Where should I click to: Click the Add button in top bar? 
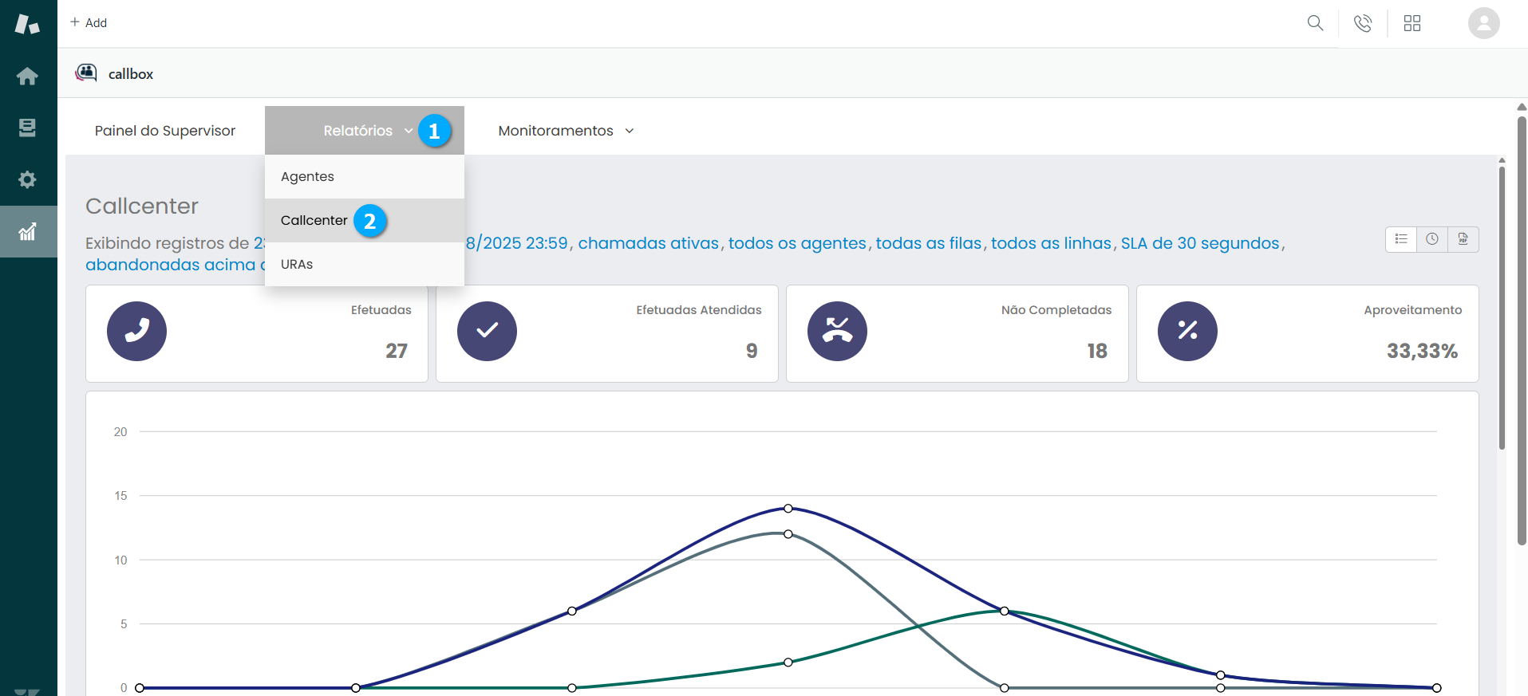click(89, 23)
